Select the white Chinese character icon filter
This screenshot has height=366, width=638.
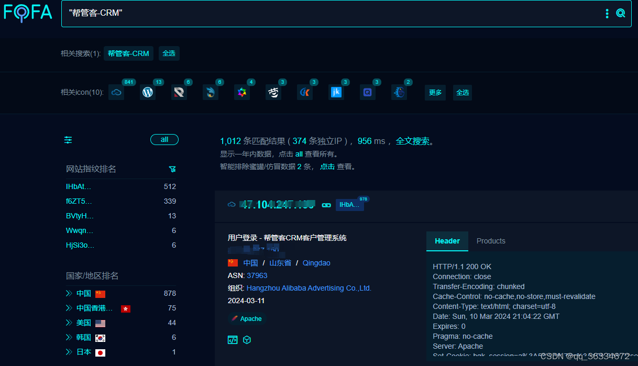[273, 92]
